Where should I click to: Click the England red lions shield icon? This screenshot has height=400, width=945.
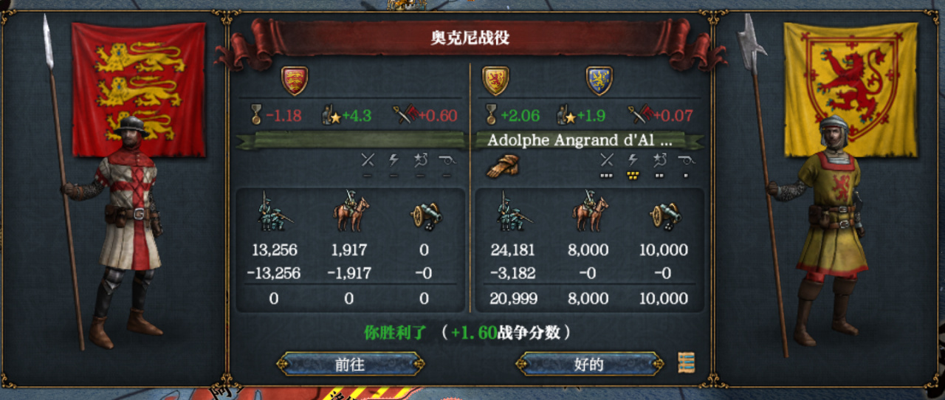(295, 80)
